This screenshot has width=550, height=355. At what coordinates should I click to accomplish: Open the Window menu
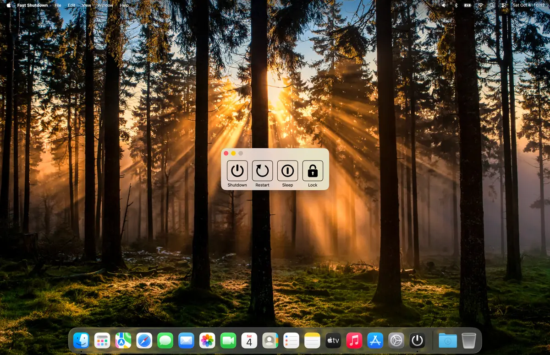coord(105,5)
